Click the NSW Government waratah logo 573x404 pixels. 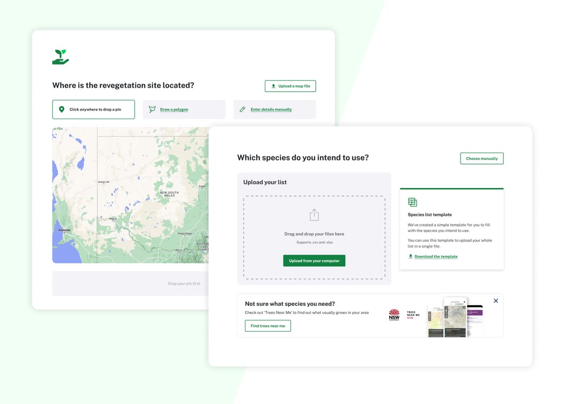394,314
